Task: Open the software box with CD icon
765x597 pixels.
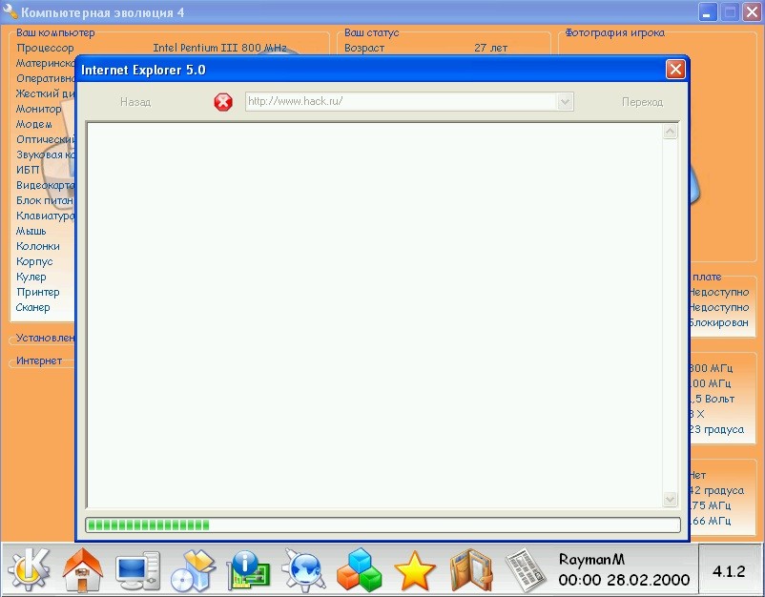Action: (x=194, y=569)
